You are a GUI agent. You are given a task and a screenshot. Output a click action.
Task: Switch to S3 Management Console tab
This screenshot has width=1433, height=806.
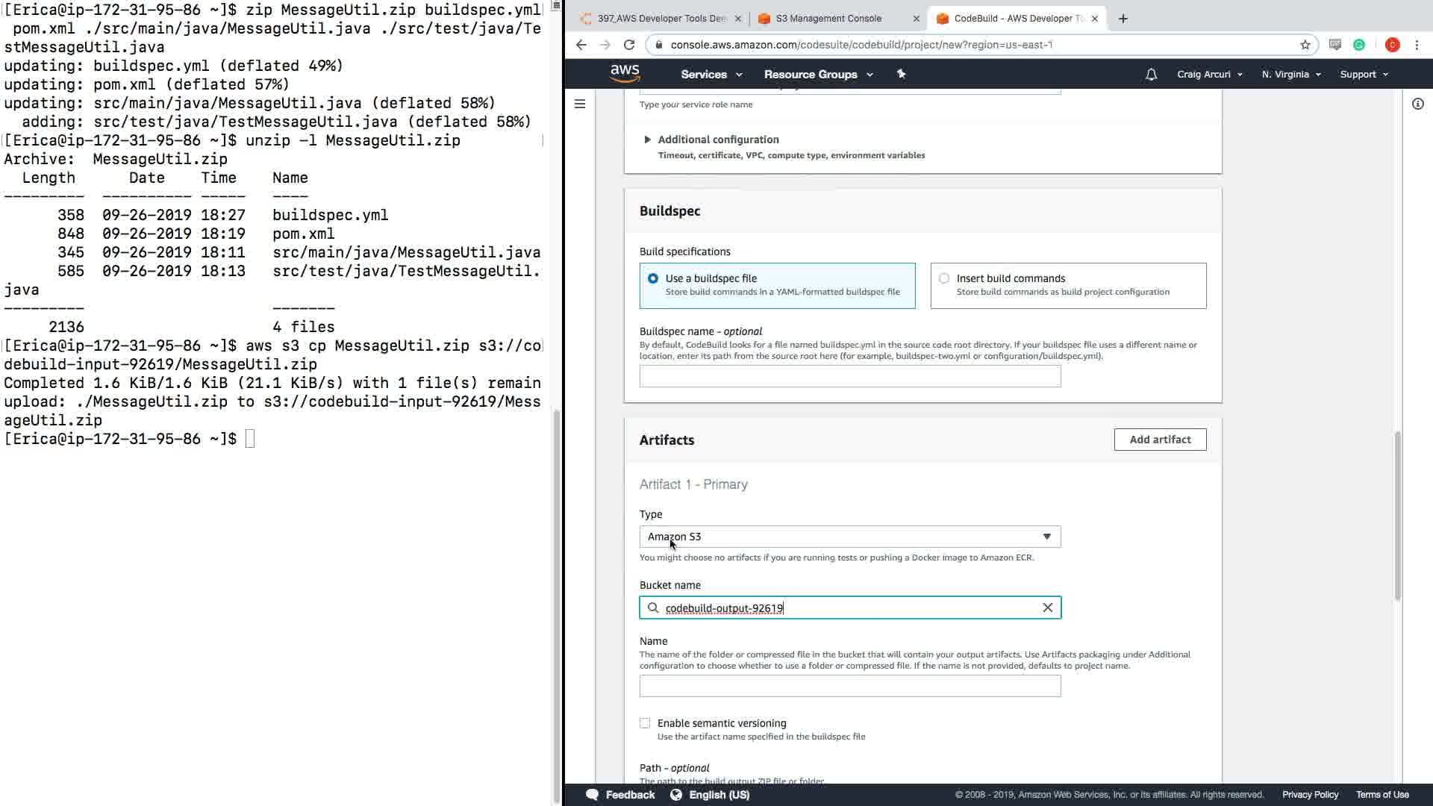coord(828,19)
